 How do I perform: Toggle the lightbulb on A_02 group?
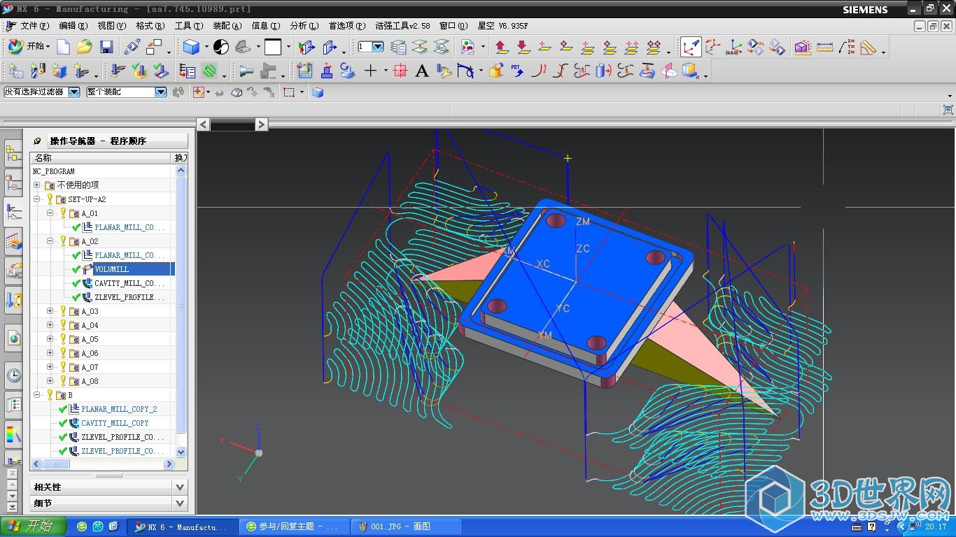tap(63, 241)
